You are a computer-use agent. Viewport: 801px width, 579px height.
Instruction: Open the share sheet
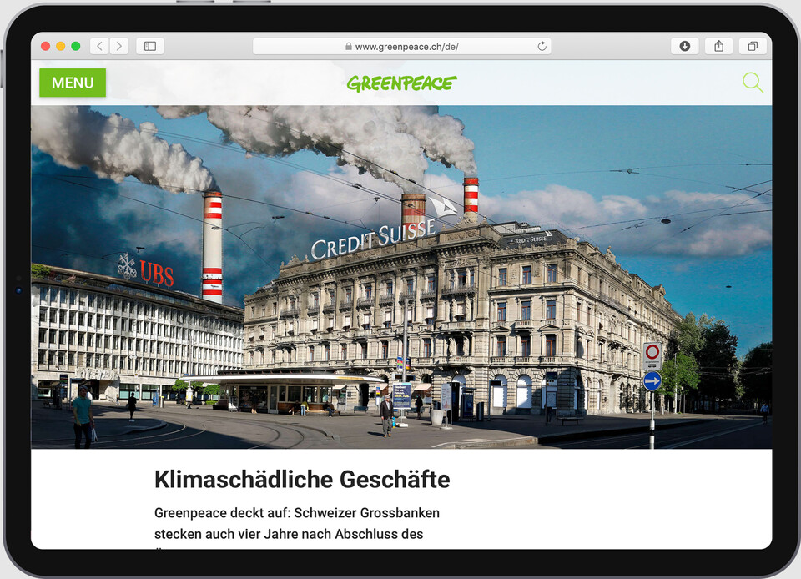[x=718, y=46]
